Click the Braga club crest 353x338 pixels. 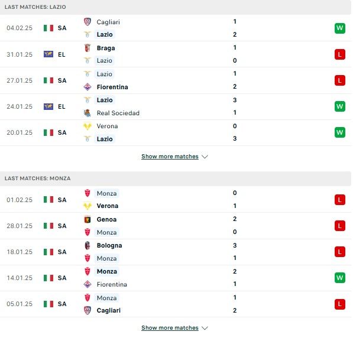tap(88, 48)
